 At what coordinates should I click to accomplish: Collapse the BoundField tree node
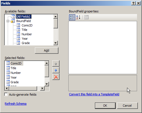[8, 21]
